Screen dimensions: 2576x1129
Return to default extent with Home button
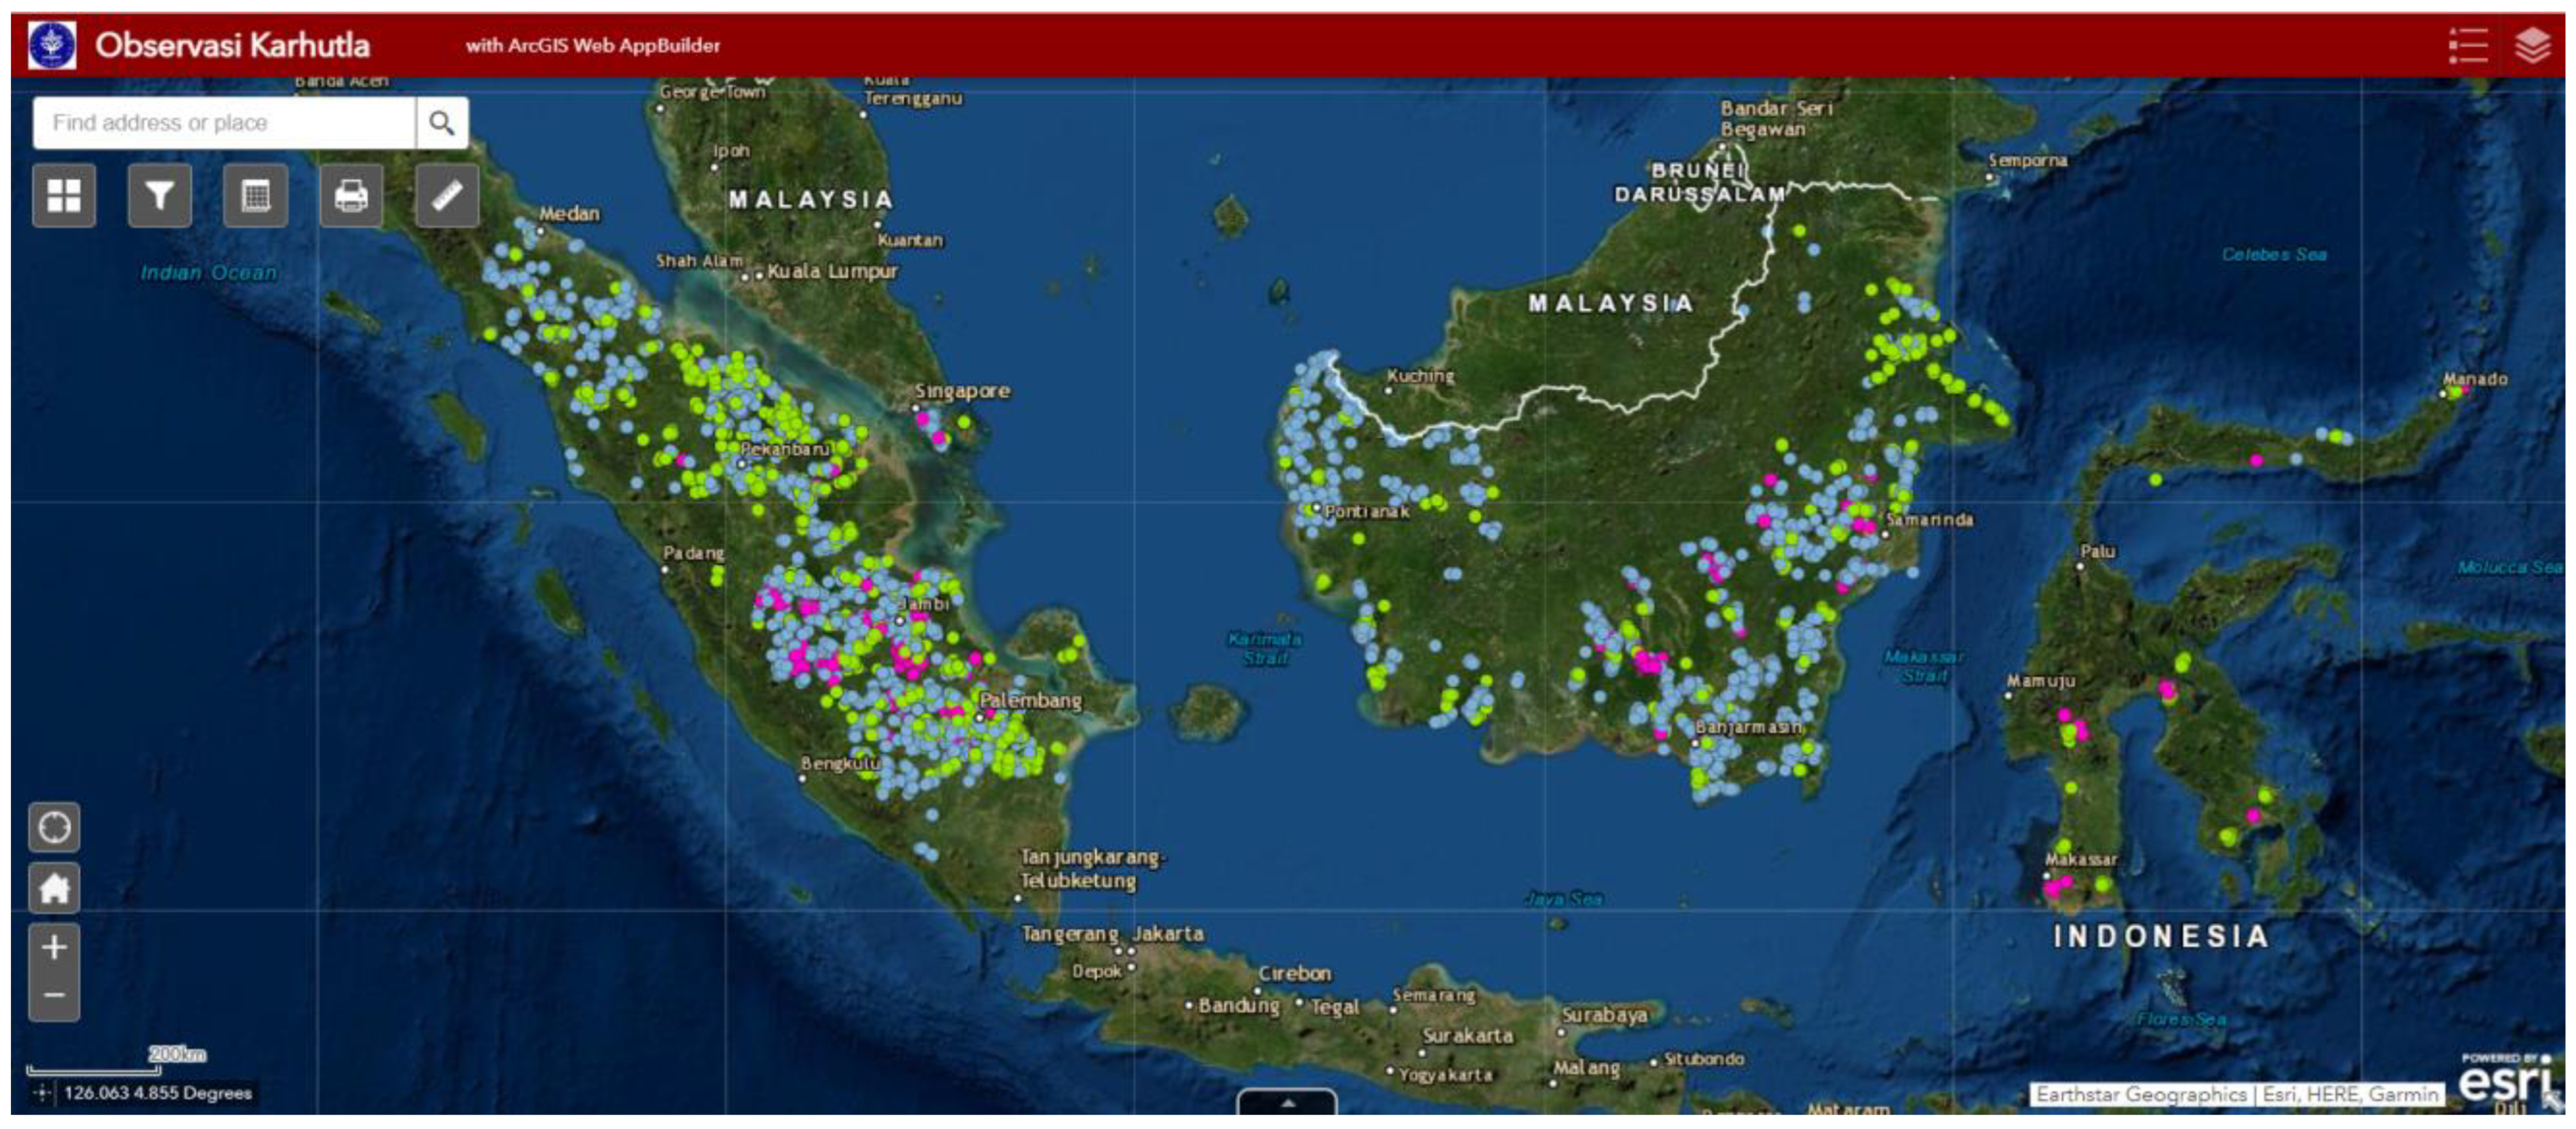coord(54,887)
